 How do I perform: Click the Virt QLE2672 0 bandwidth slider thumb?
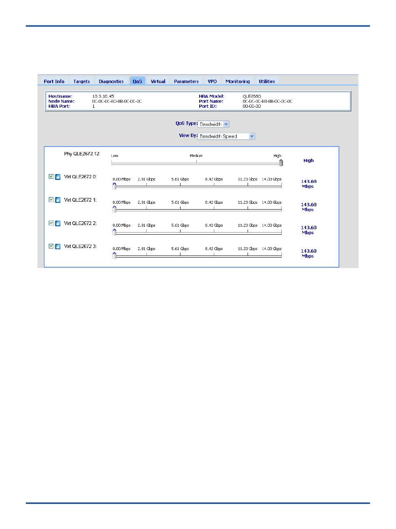coord(114,186)
